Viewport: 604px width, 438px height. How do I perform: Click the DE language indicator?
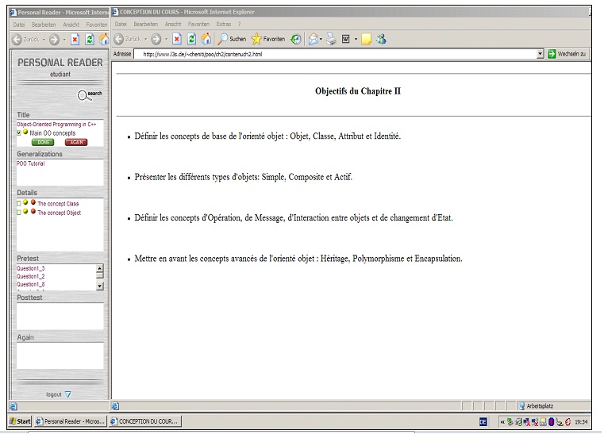483,422
